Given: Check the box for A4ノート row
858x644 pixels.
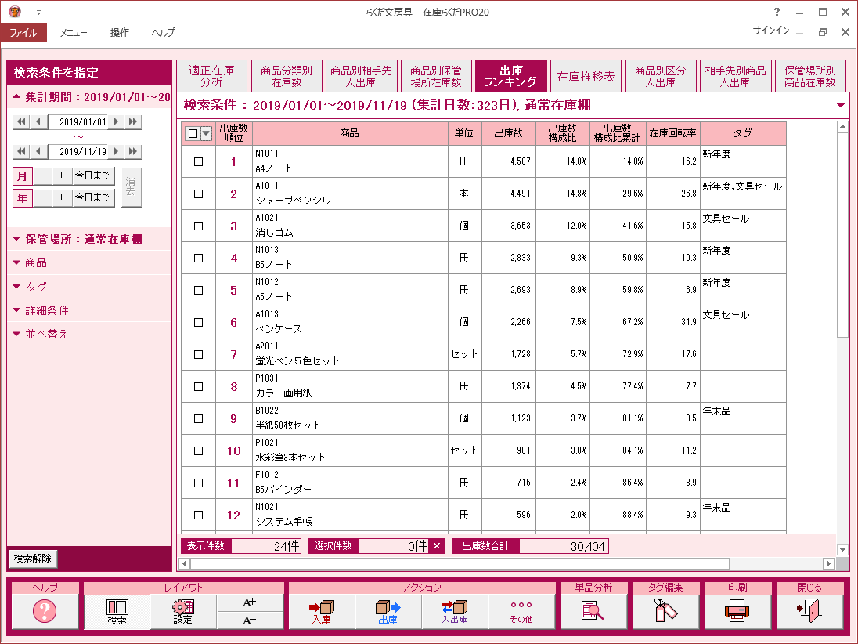Looking at the screenshot, I should pos(198,161).
